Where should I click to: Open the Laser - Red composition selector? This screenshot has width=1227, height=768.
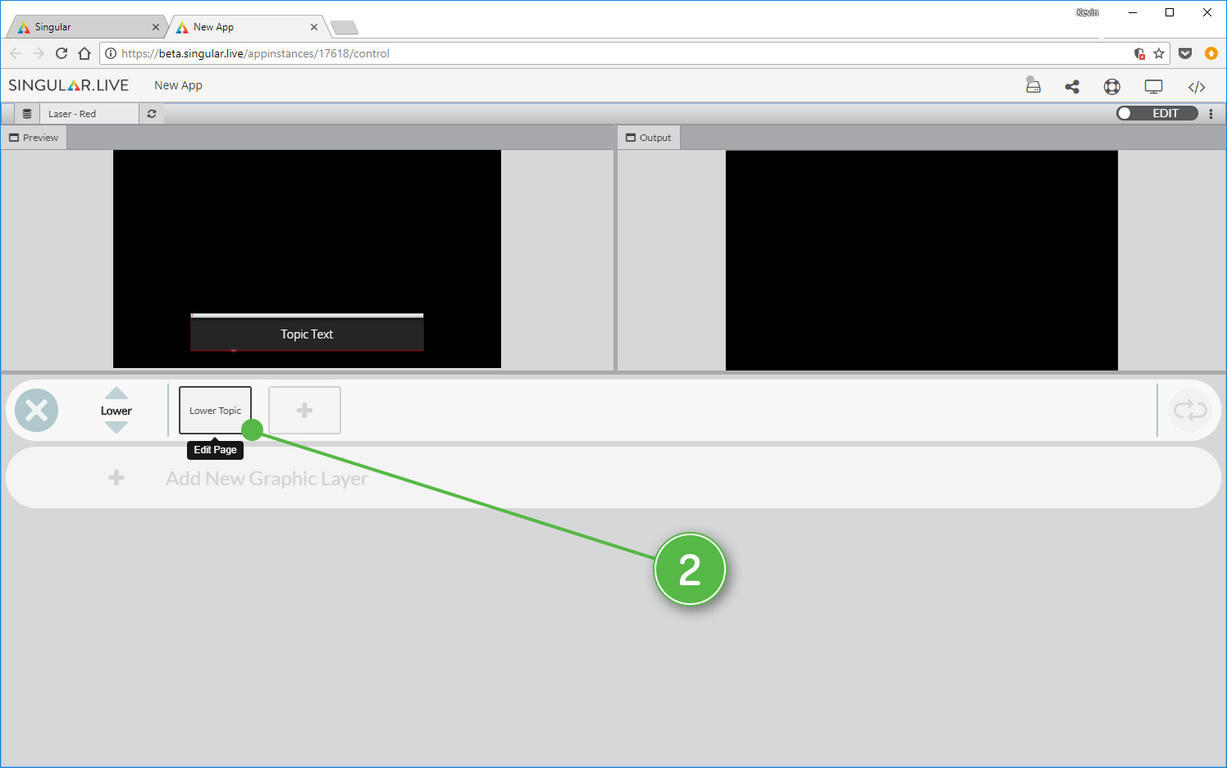pos(89,114)
